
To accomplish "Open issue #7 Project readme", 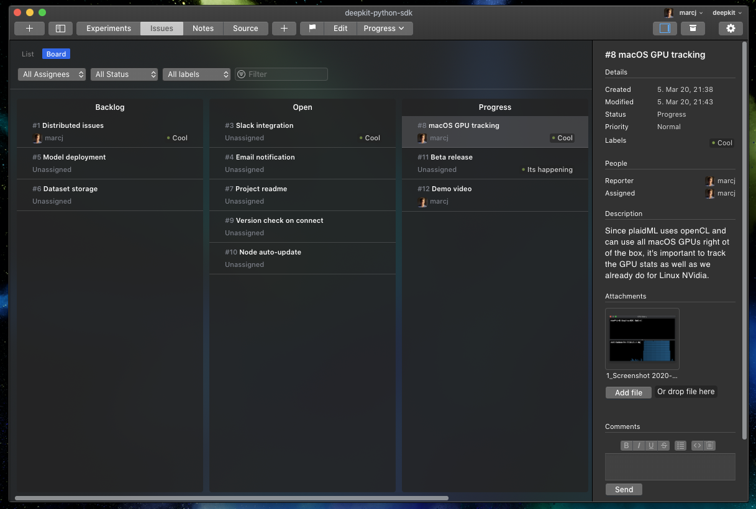I will pos(303,195).
